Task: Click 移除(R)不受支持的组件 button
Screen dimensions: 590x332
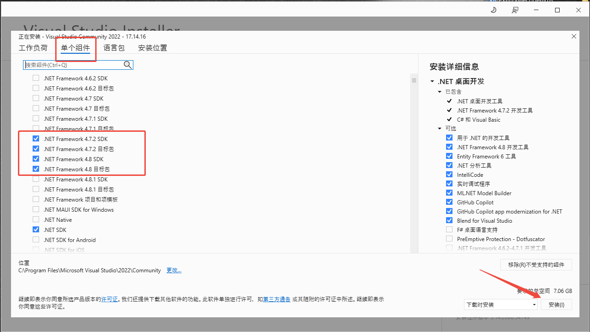Action: click(536, 264)
